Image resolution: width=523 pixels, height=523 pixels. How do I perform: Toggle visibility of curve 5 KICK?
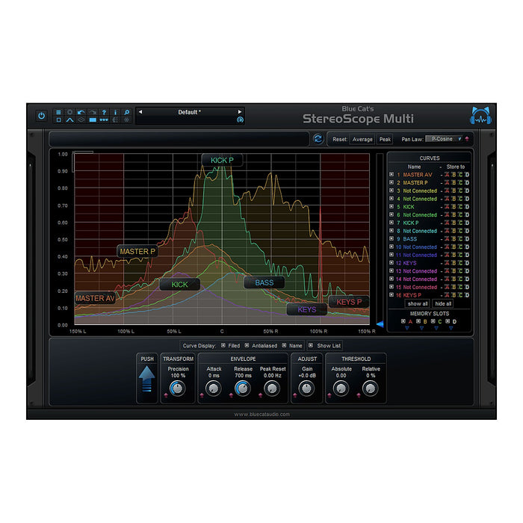click(x=392, y=206)
